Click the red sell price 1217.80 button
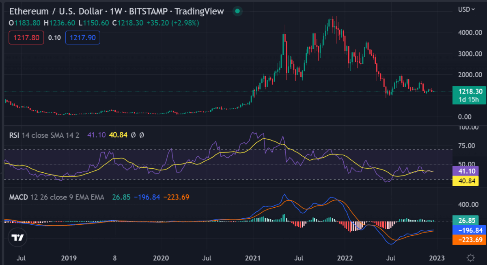 26,38
